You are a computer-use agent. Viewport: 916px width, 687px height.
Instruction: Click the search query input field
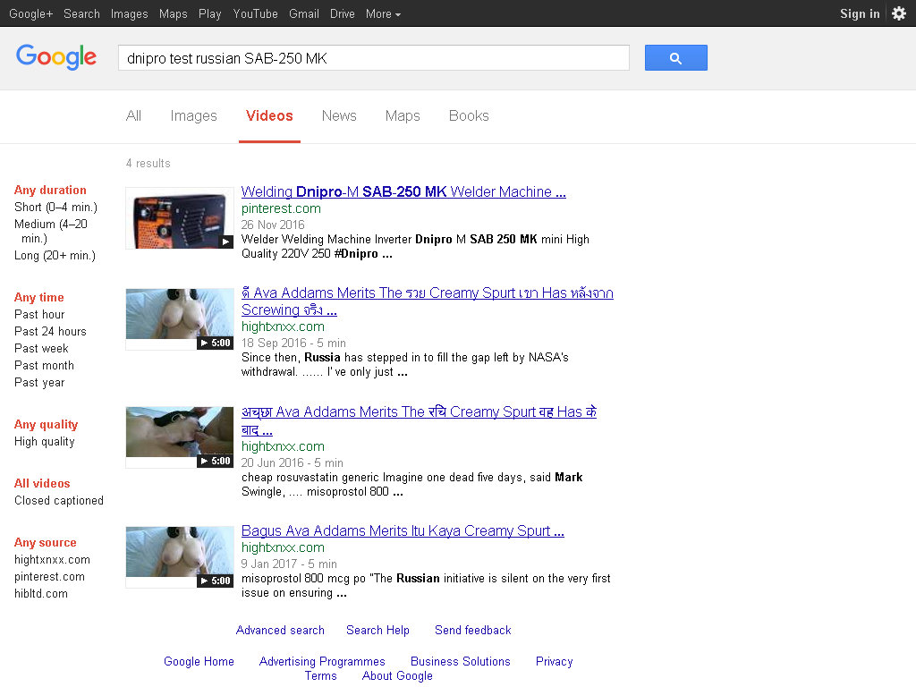tap(374, 58)
